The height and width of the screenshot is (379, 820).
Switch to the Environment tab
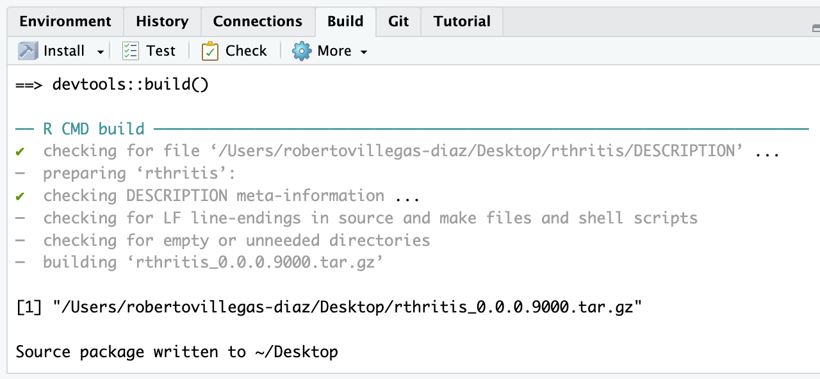point(65,22)
